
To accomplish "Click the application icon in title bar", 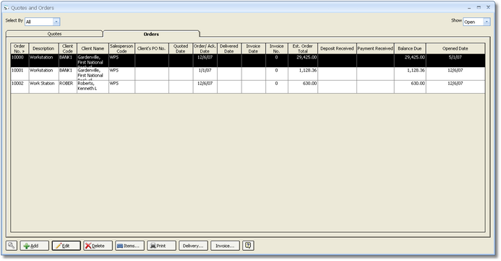I will tap(6, 8).
